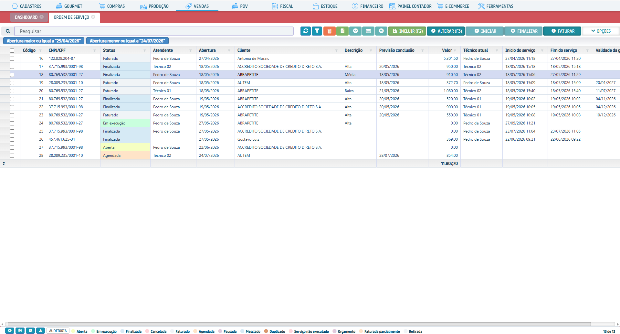
Task: Focus the Pesquisar search field
Action: point(154,31)
